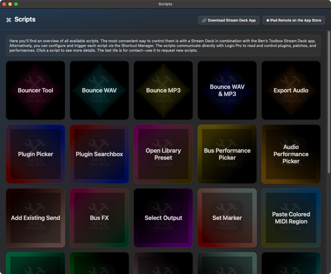The image size is (331, 274).
Task: Select the Audio Performance Picker tile
Action: (291, 154)
